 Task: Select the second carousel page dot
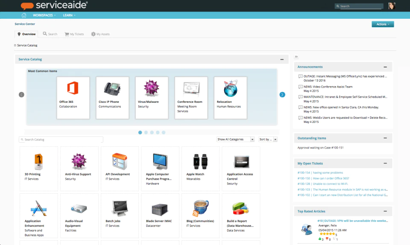[146, 133]
